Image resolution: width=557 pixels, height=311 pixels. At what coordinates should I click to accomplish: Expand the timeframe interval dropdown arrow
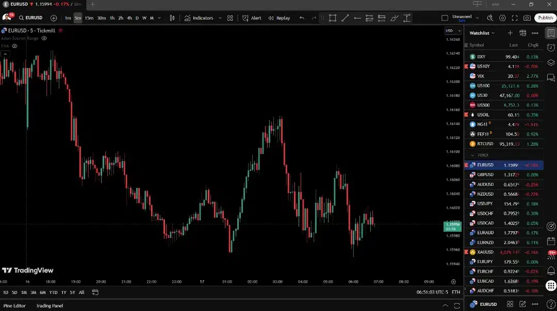pyautogui.click(x=159, y=18)
